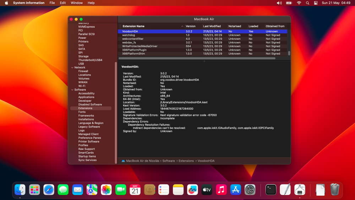Image resolution: width=355 pixels, height=200 pixels.
Task: Click Extensions in the bottom path bar
Action: point(186,161)
